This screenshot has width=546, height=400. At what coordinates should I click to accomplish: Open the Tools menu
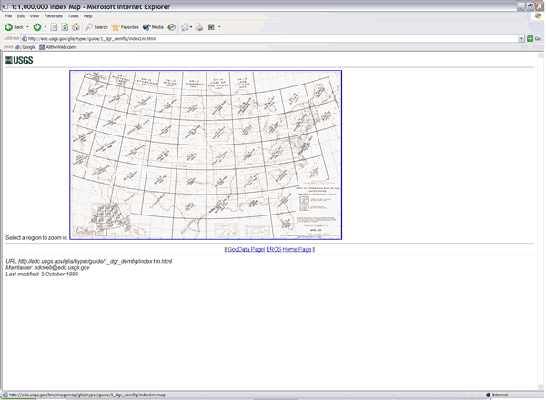pyautogui.click(x=73, y=16)
